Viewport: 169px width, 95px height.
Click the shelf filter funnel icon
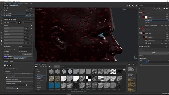point(49,66)
